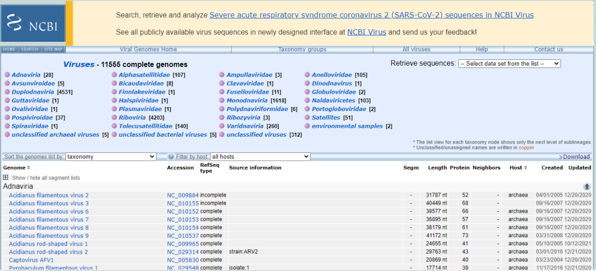Click the Show / hide all segment lists text
The width and height of the screenshot is (596, 271).
coord(46,177)
